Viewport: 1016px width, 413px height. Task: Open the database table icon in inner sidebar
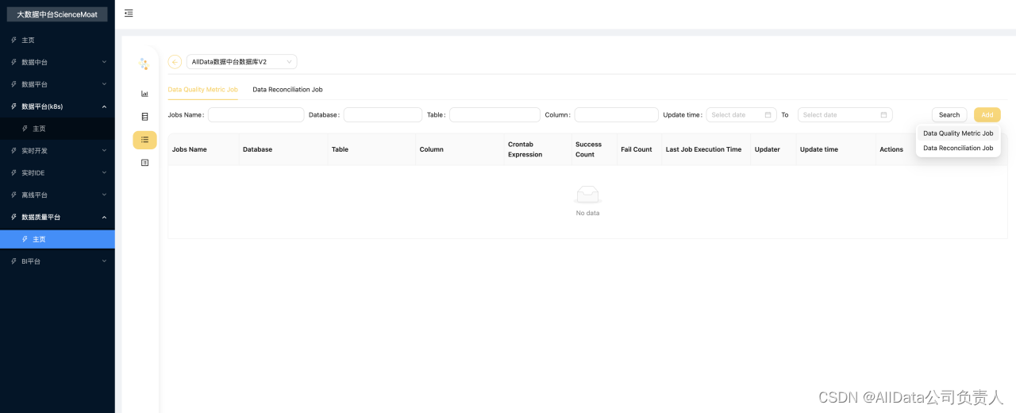click(144, 117)
